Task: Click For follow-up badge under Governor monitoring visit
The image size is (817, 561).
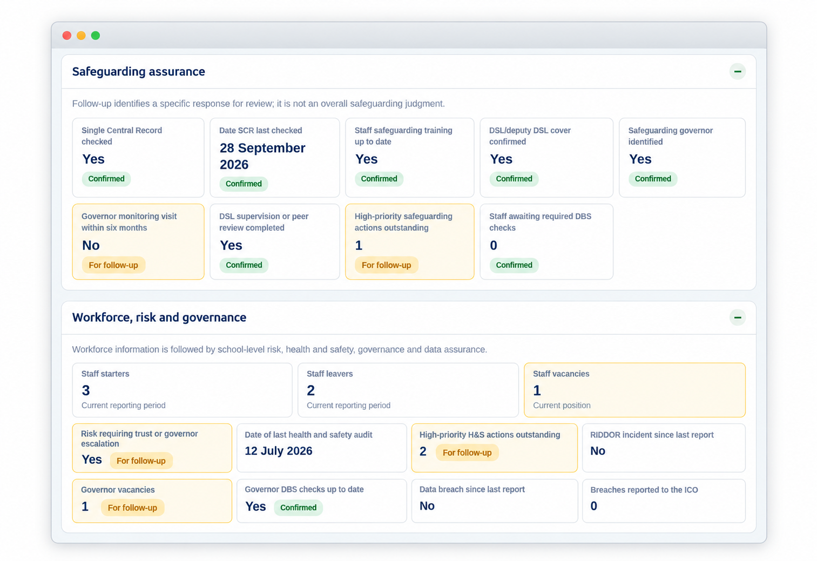Action: tap(113, 265)
